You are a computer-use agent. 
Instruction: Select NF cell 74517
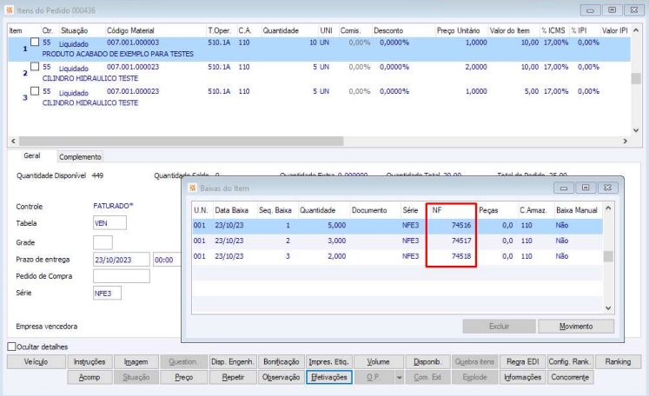tap(461, 241)
